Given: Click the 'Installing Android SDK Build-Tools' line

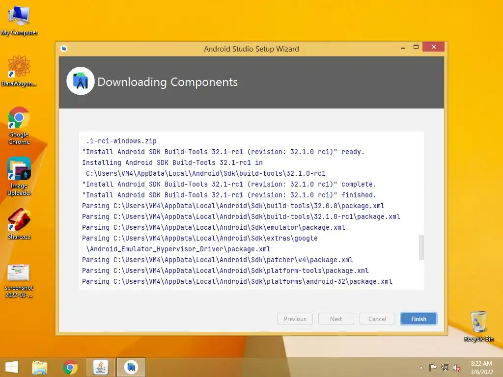Looking at the screenshot, I should tap(172, 162).
